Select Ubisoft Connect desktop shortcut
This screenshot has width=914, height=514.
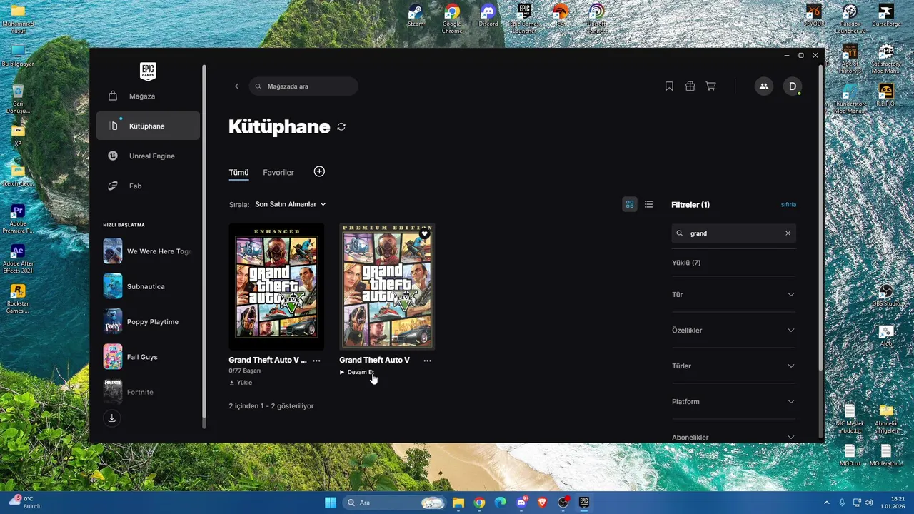point(597,17)
